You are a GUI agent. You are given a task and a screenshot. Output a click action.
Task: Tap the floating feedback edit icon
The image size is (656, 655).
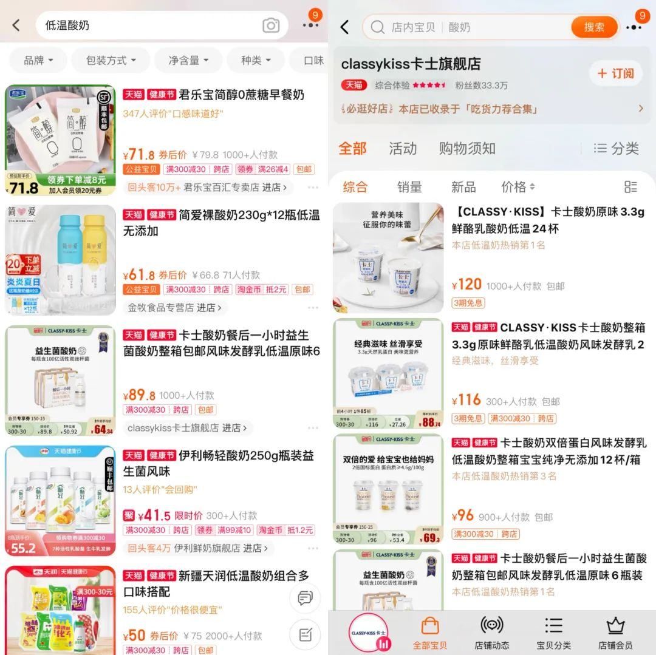305,634
